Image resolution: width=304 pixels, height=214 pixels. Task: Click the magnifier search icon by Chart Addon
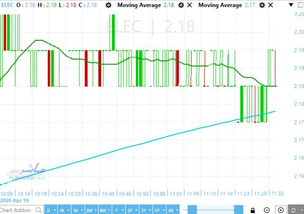pyautogui.click(x=38, y=210)
